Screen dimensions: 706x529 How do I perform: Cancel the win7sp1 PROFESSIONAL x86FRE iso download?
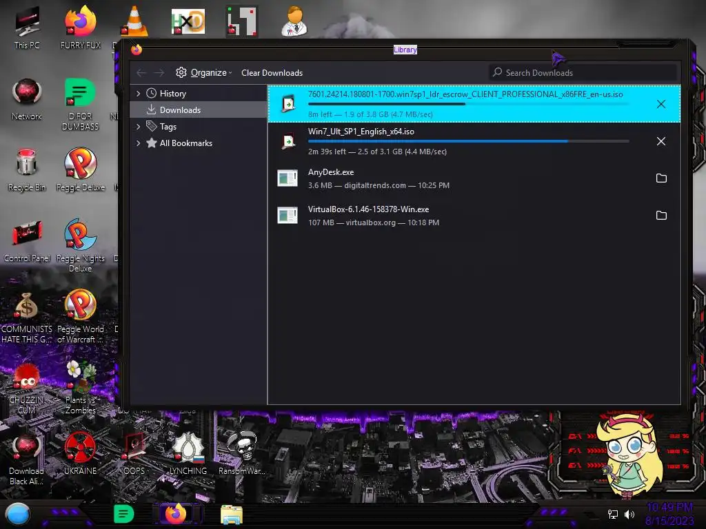pyautogui.click(x=660, y=105)
